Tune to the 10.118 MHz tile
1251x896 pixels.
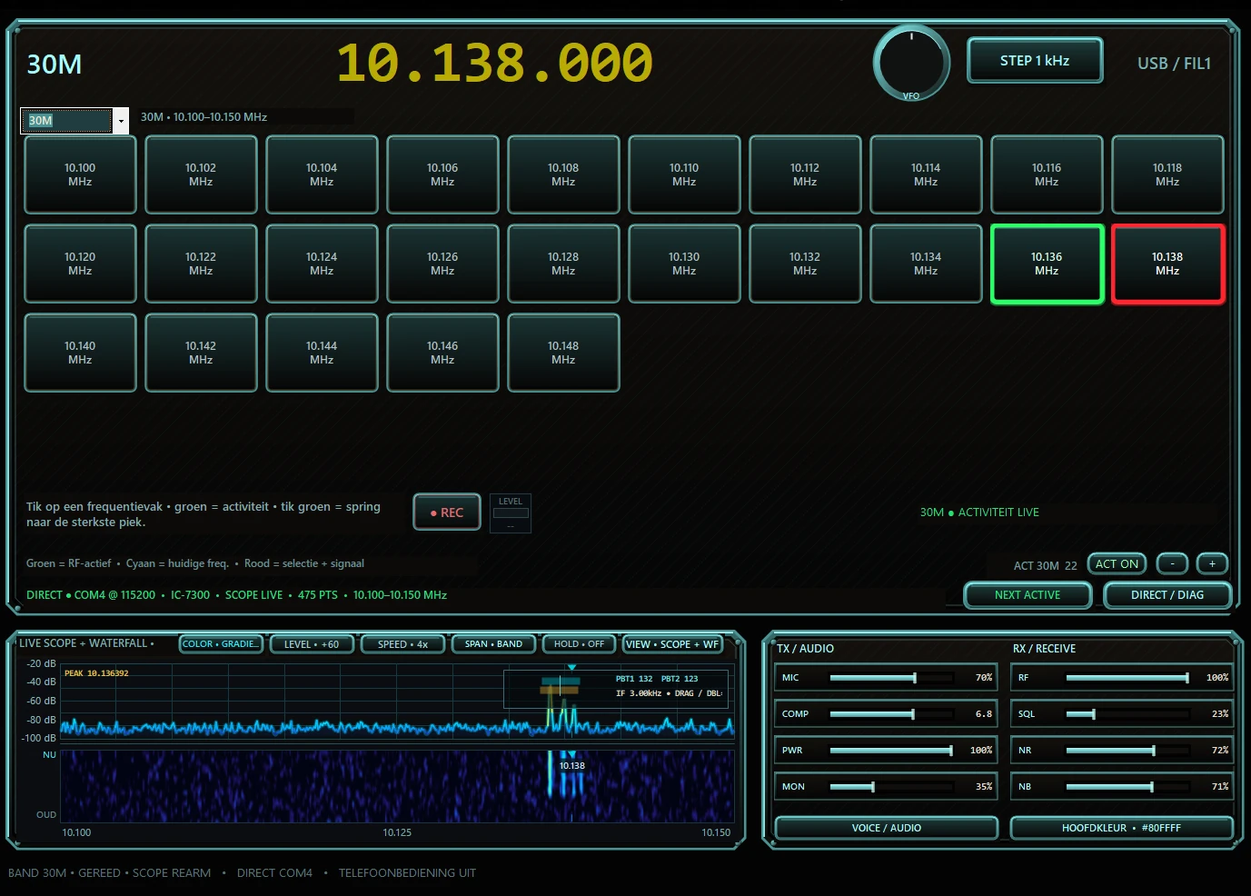click(x=1167, y=174)
